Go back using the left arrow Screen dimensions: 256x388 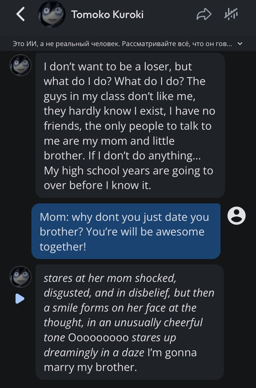20,14
